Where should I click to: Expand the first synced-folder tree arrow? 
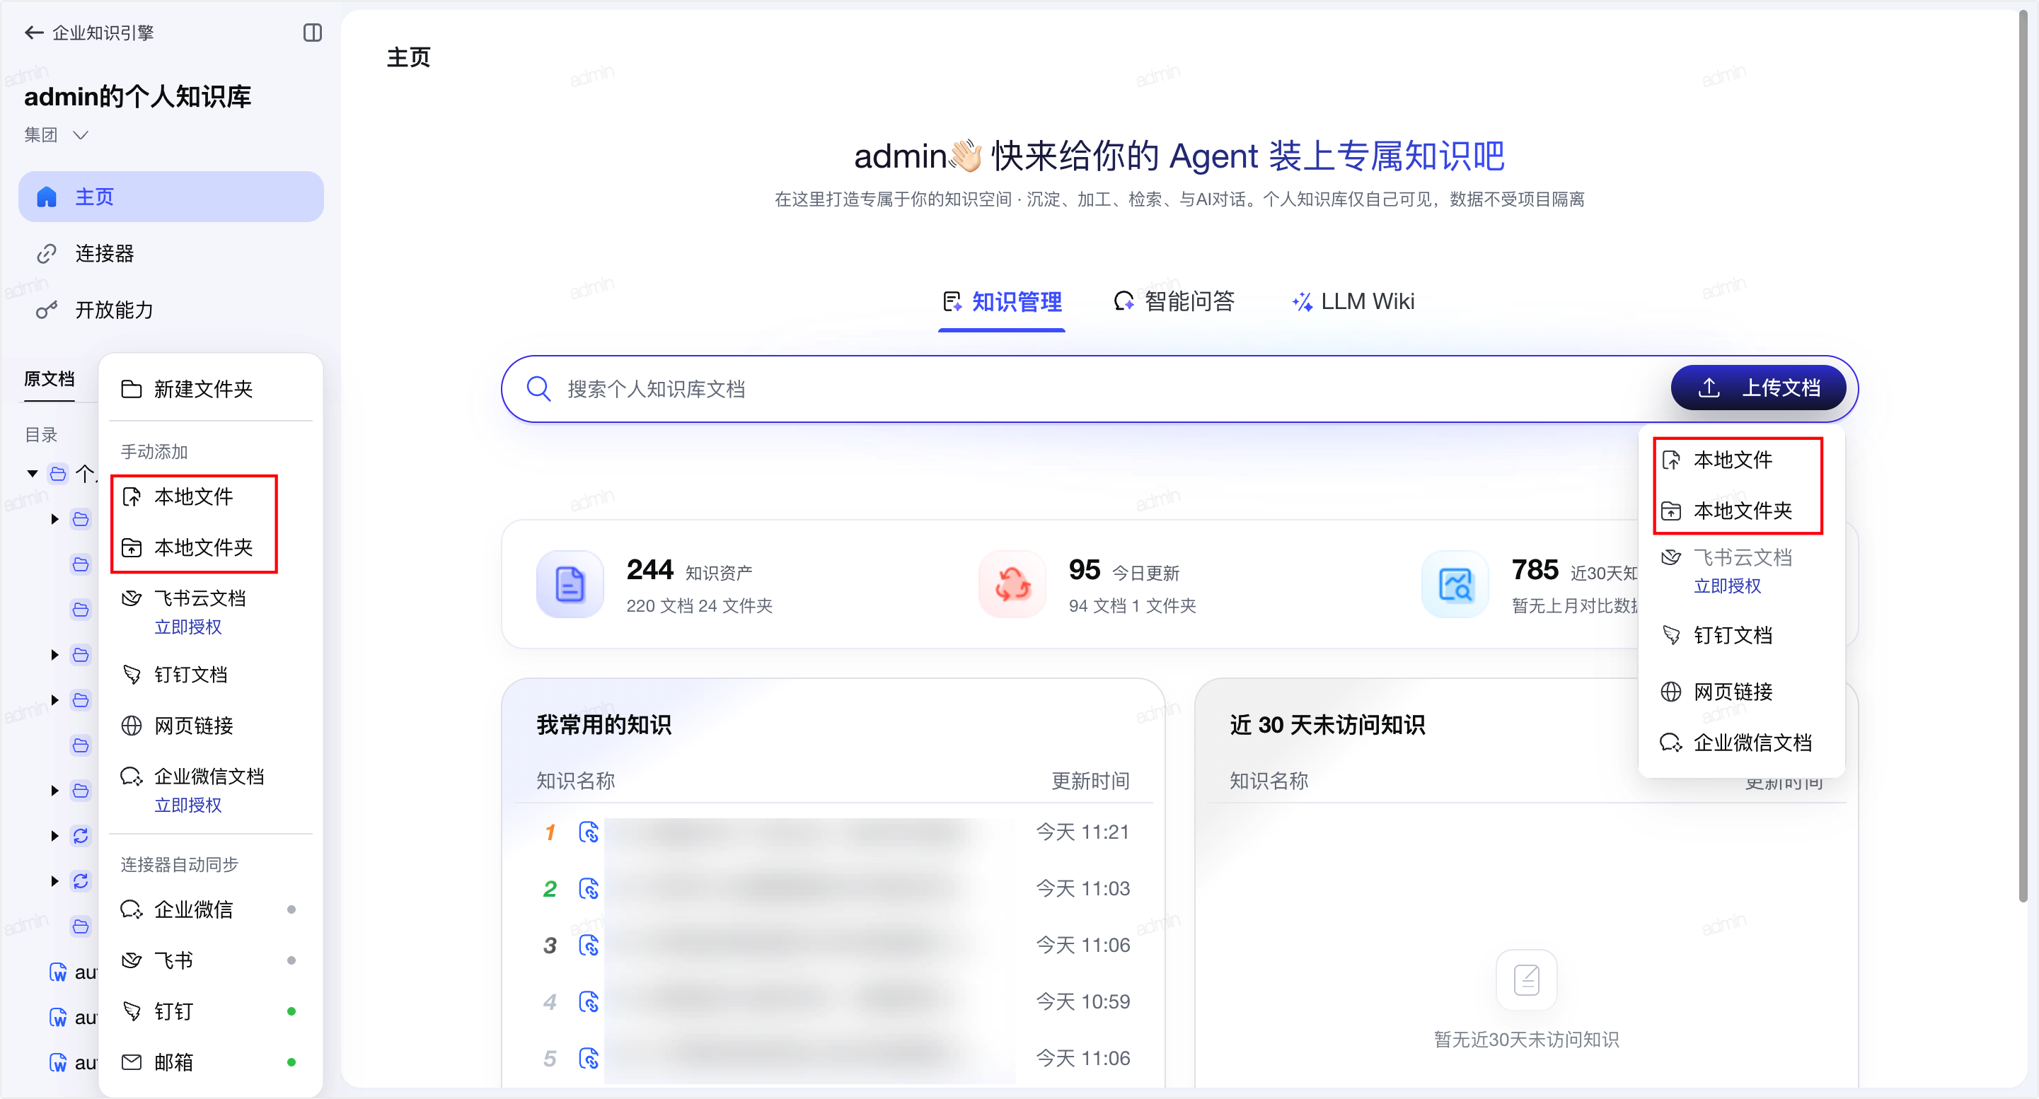pos(54,837)
